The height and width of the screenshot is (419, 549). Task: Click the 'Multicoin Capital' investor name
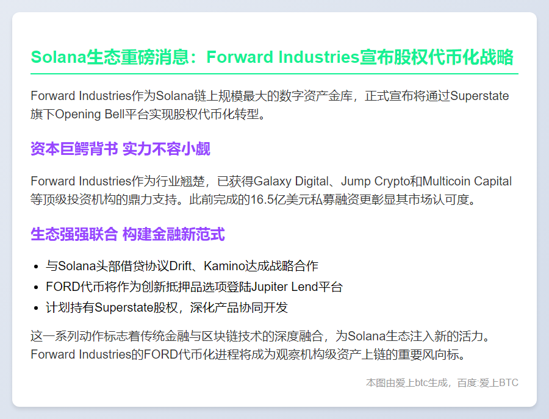click(467, 181)
